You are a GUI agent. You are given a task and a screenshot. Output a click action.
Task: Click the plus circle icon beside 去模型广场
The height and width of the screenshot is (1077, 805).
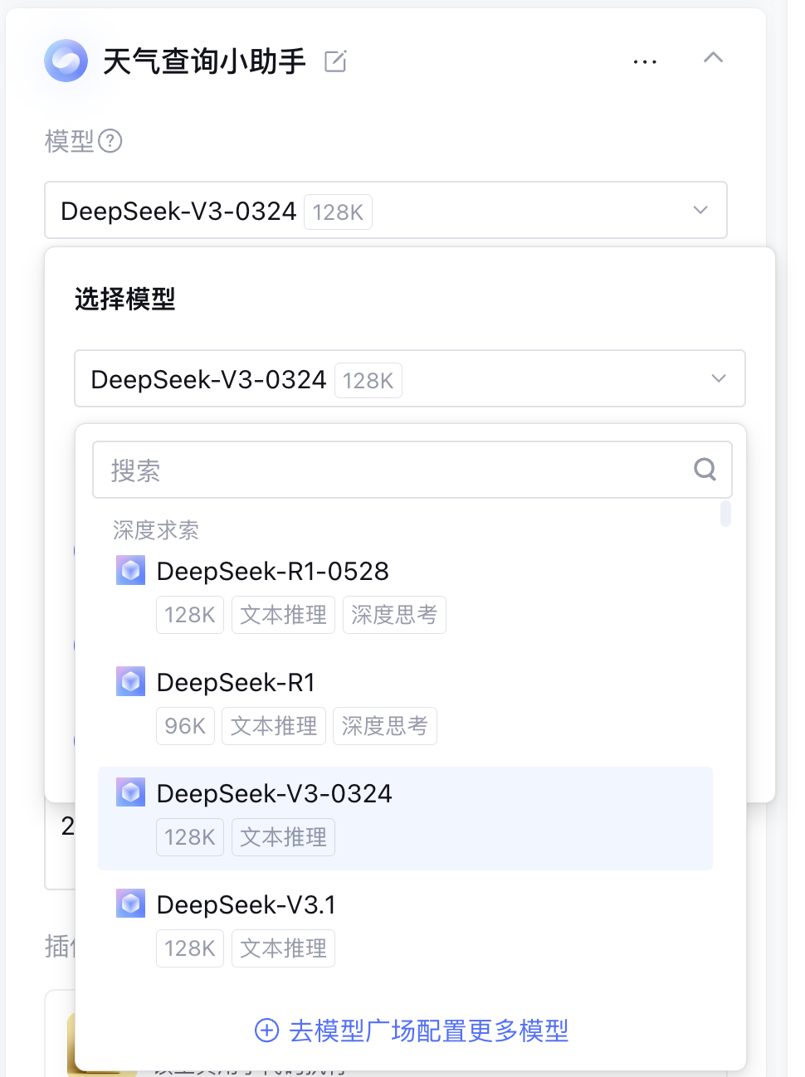(x=266, y=1031)
